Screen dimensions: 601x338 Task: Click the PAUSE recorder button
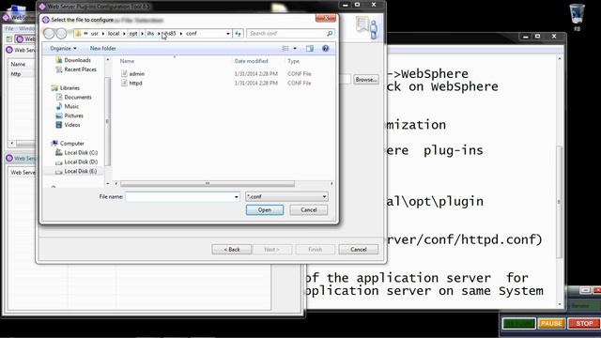551,323
